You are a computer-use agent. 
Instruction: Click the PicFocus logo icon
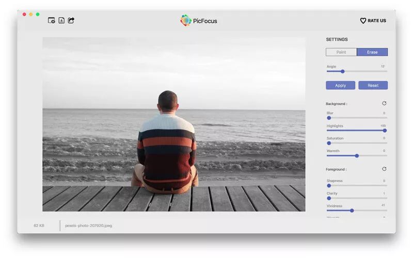[186, 21]
